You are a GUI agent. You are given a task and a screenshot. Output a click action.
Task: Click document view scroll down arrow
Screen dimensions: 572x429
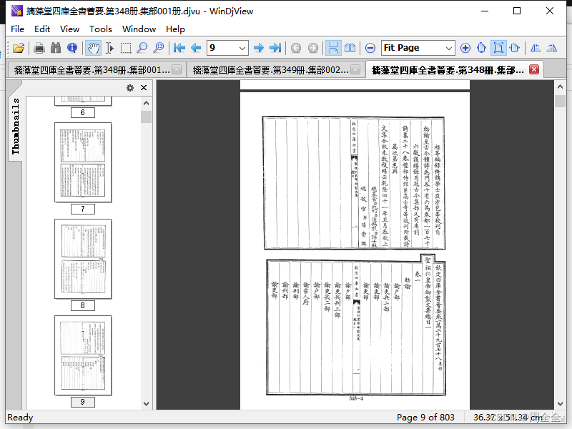[x=561, y=403]
